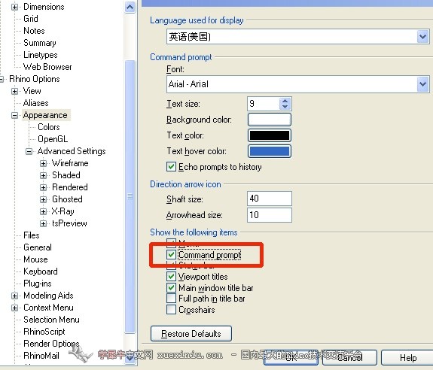The image size is (433, 370).
Task: Expand the Rendered display mode node
Action: tap(43, 187)
